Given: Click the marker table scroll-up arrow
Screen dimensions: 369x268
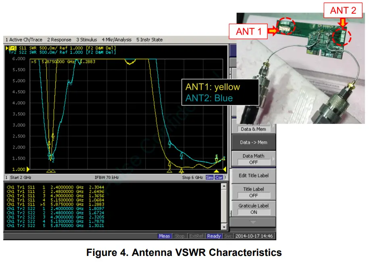Looking at the screenshot, I should pyautogui.click(x=224, y=186).
